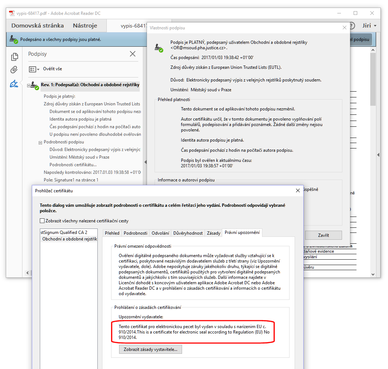Enable Zobrazit všechny nalezené certifikační cesty checkbox

click(x=42, y=221)
